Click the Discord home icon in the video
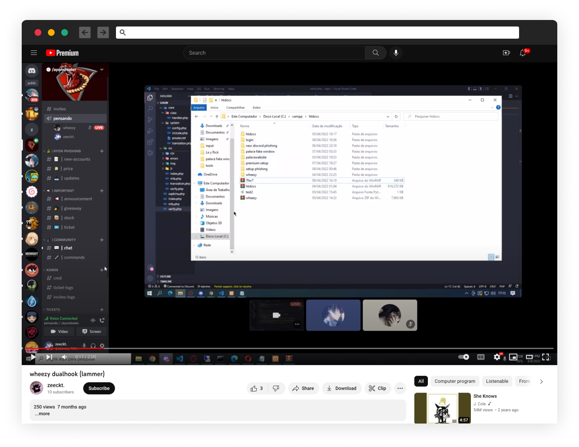This screenshot has width=579, height=447. point(32,71)
